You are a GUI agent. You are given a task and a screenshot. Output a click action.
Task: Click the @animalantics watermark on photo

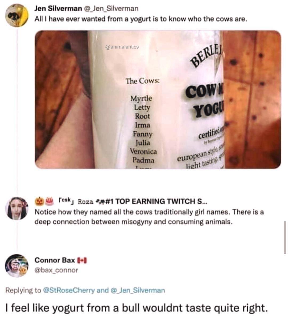(122, 47)
